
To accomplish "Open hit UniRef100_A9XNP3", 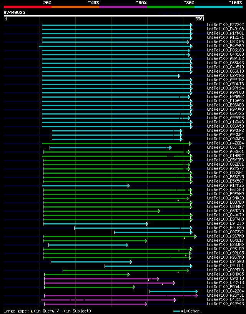I will [x=225, y=139].
